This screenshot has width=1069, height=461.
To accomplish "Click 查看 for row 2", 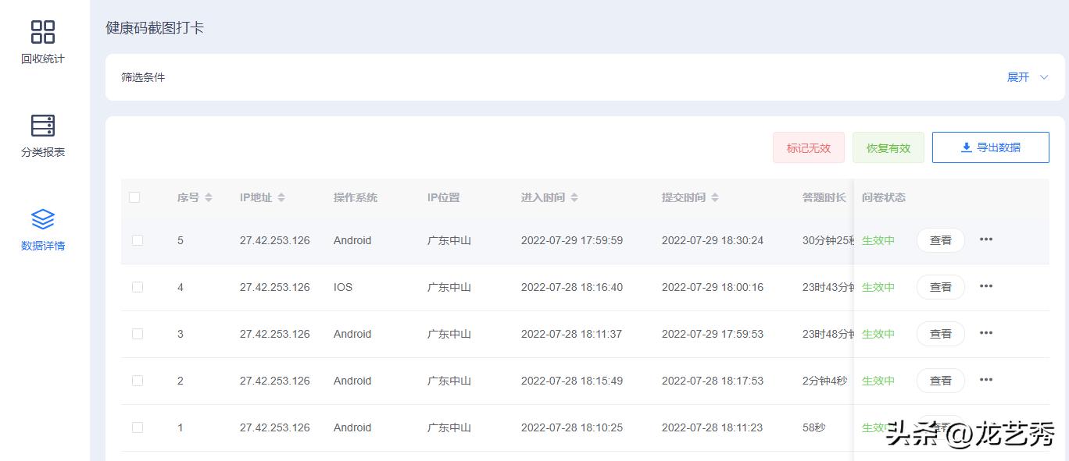I will (x=941, y=381).
